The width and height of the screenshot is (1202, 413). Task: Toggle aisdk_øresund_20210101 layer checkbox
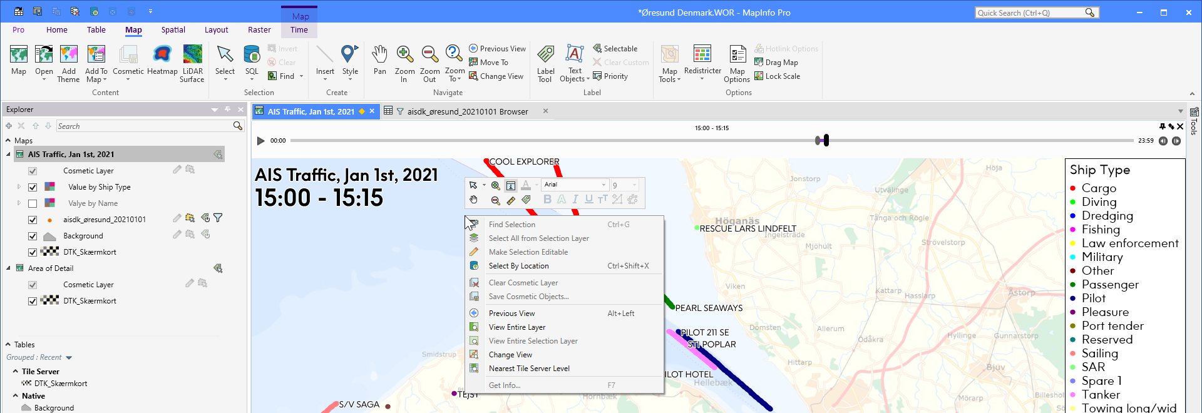[x=33, y=220]
